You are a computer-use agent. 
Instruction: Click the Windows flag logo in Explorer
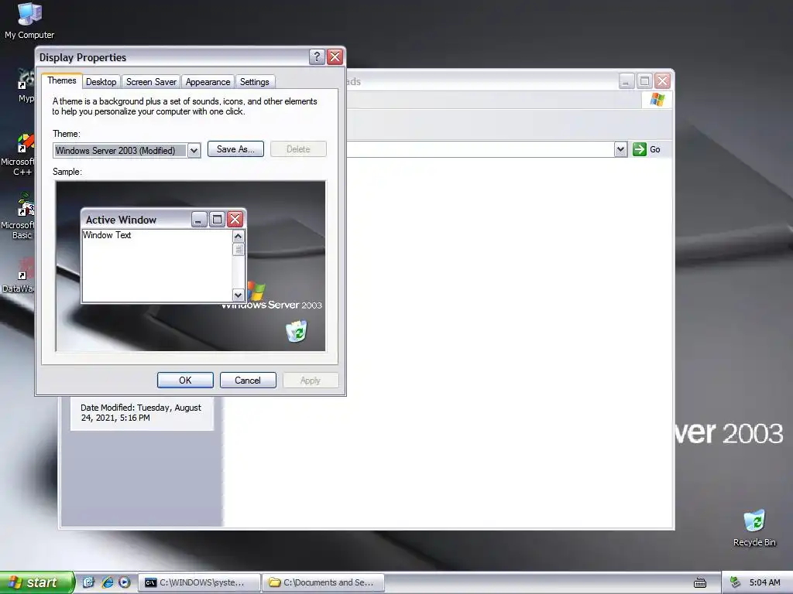coord(657,100)
